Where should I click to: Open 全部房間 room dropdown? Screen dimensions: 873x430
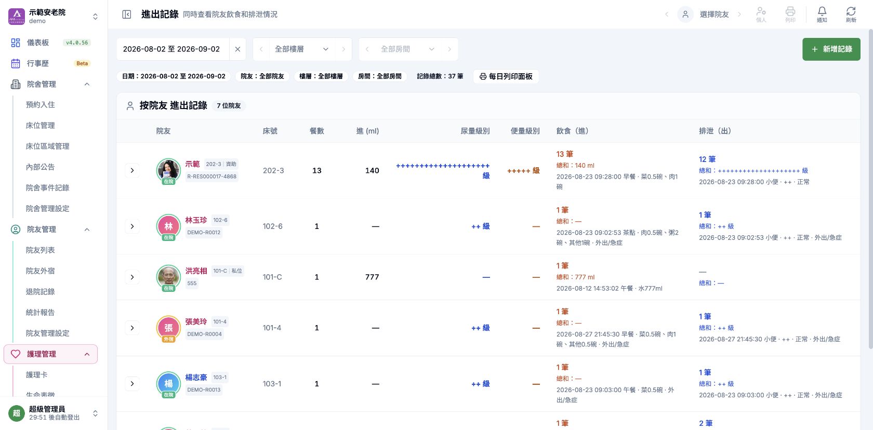(408, 49)
